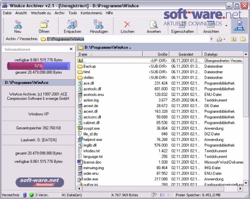Click the green status light icon
Image resolution: width=250 pixels, height=199 pixels.
[32, 195]
